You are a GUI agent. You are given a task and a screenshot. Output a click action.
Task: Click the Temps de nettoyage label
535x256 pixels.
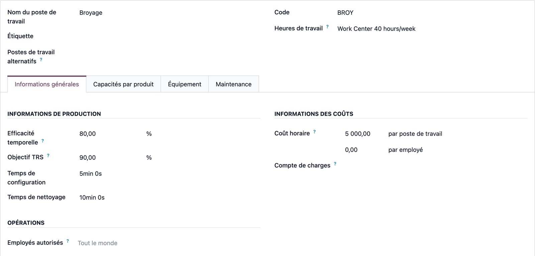coord(36,197)
